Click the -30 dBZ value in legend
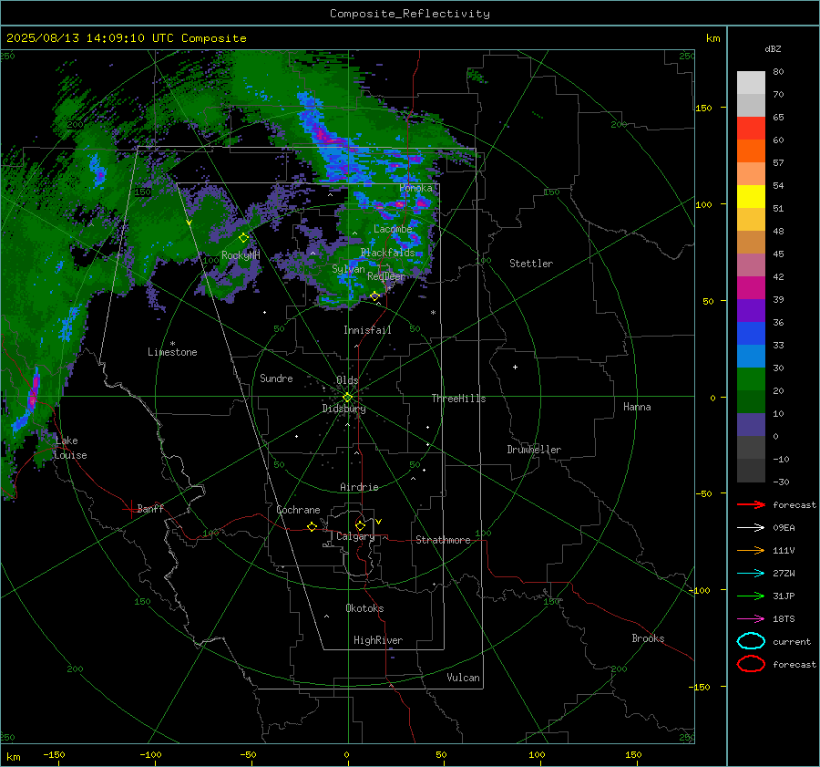 pos(781,482)
